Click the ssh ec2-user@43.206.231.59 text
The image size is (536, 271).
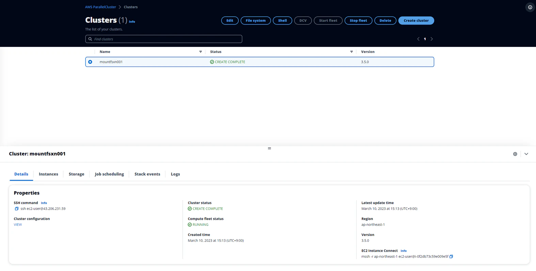(43, 209)
